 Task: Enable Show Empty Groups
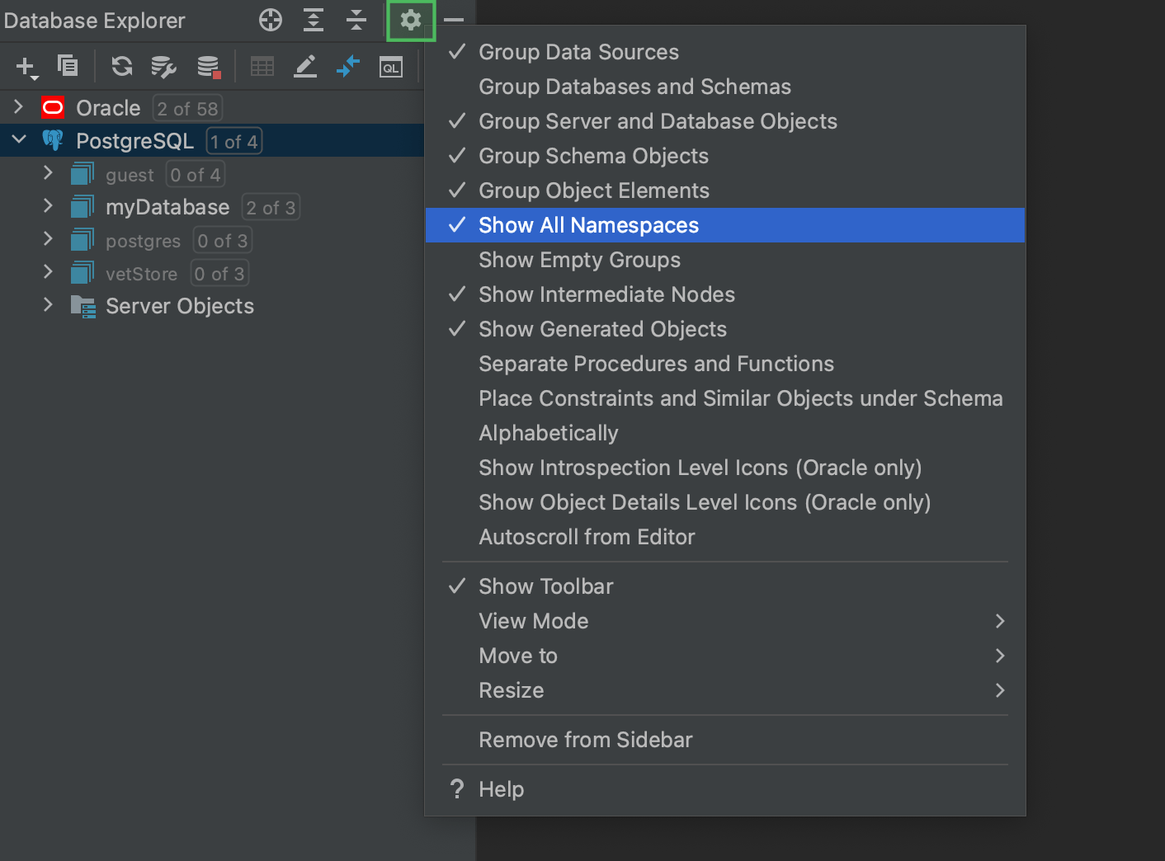(x=579, y=260)
